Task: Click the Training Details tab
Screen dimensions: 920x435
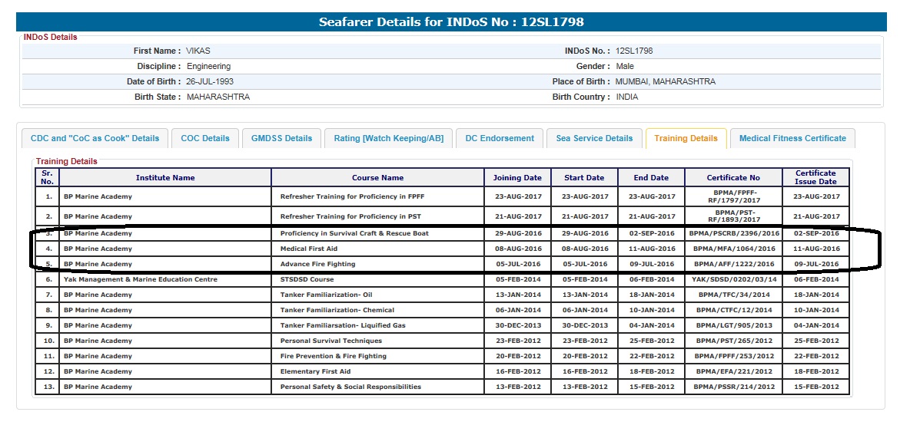Action: click(686, 138)
